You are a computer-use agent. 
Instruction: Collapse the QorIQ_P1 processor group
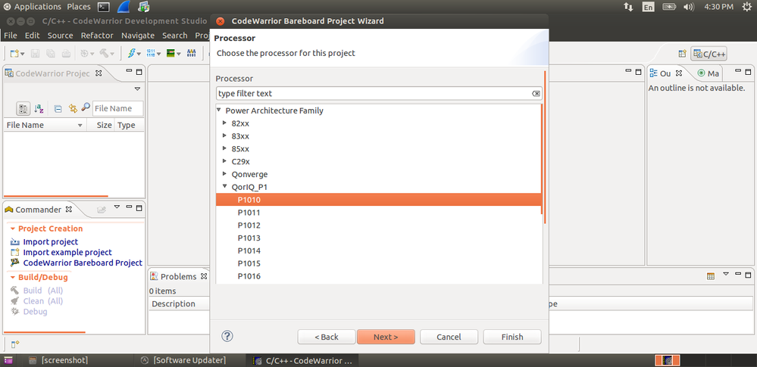pyautogui.click(x=224, y=187)
